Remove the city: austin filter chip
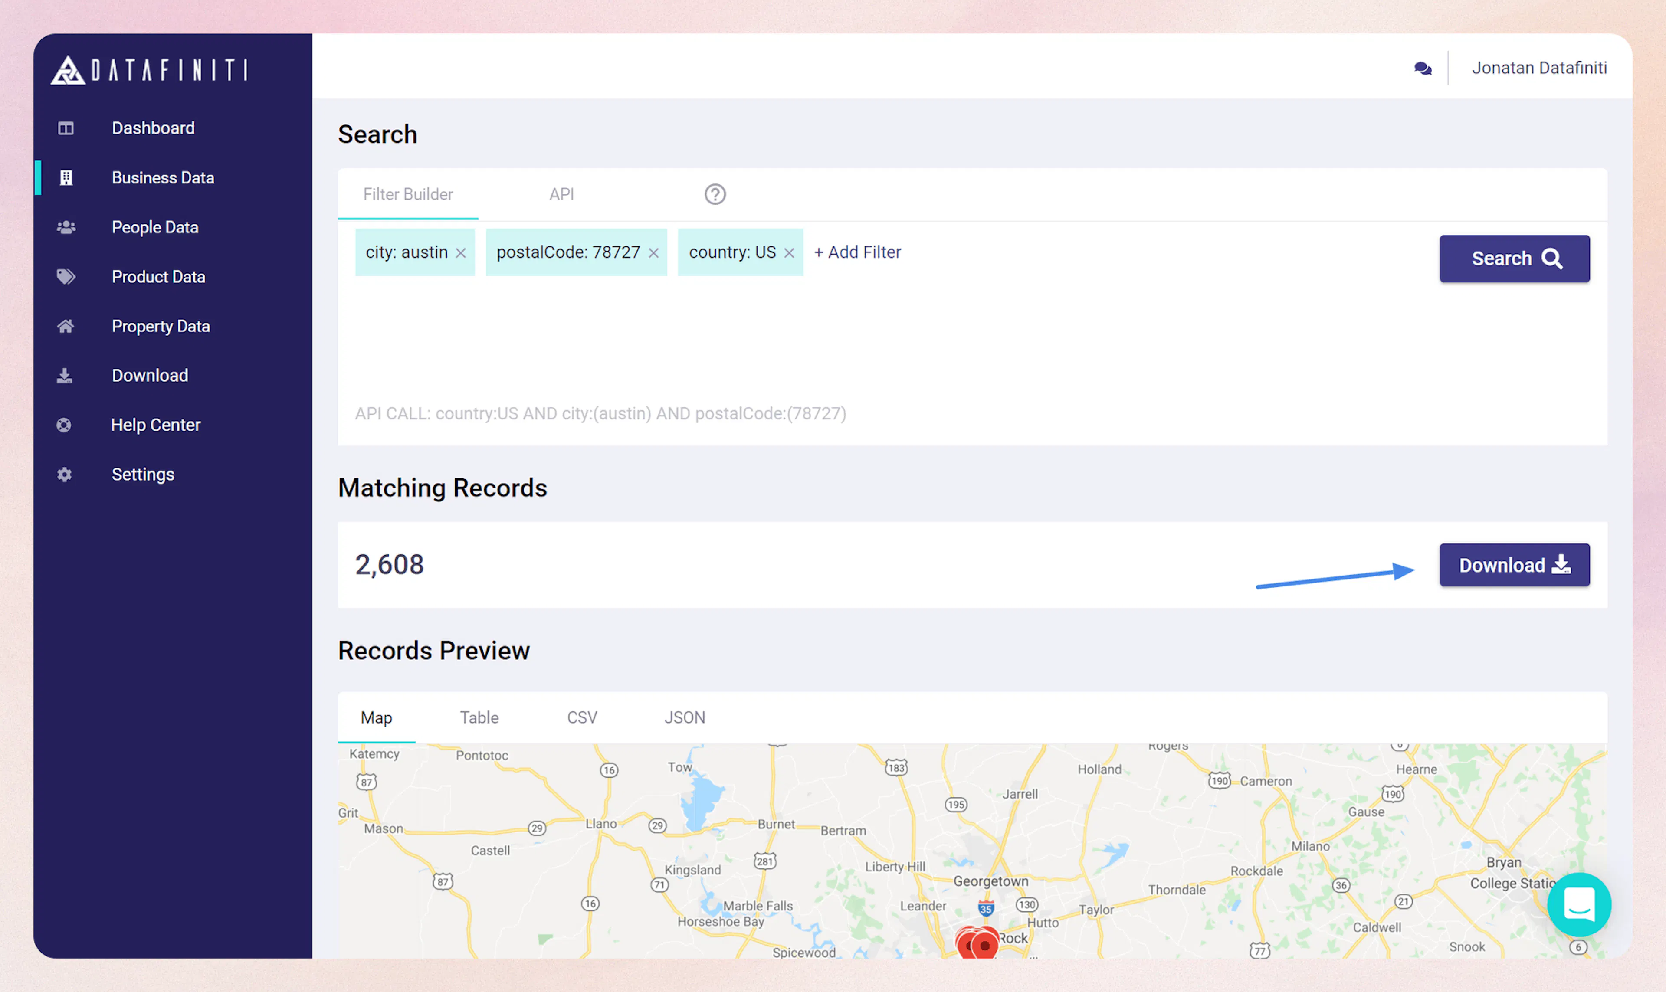Screen dimensions: 1666x992 (x=461, y=252)
